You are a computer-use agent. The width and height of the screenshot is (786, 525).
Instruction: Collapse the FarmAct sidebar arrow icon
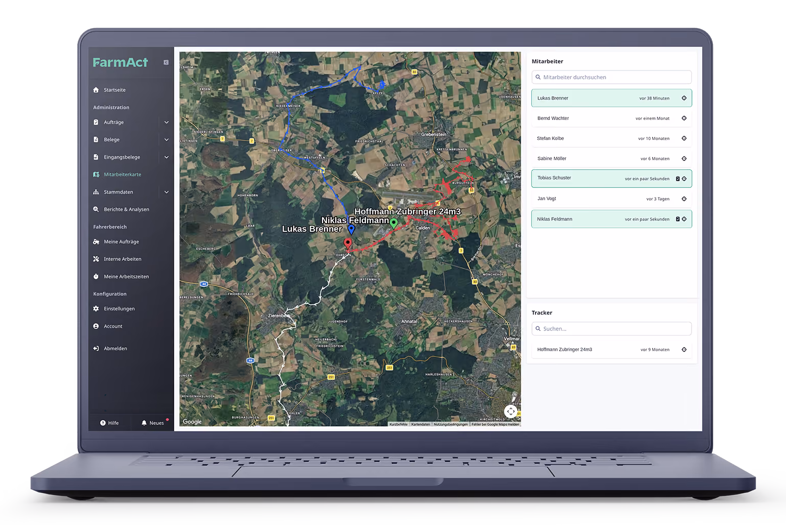pos(166,62)
